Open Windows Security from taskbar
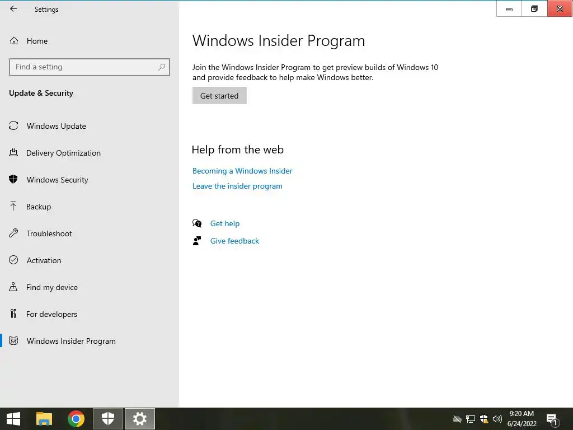 (108, 419)
